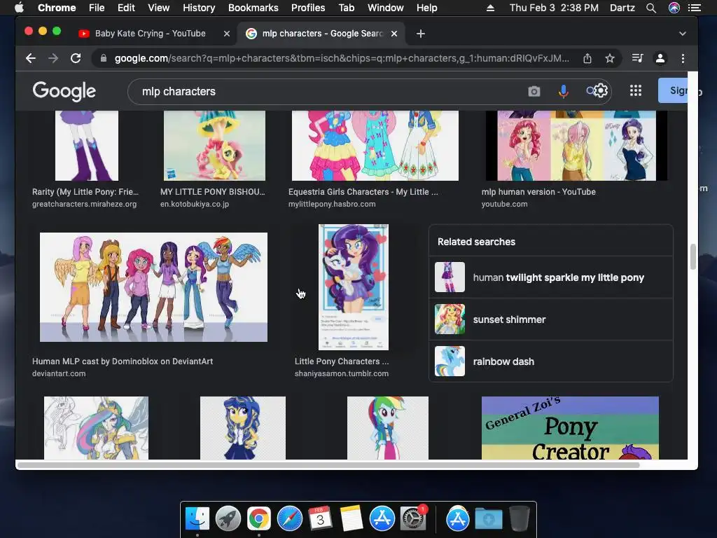Close the mlp characters Google Search tab
This screenshot has height=538, width=717.
click(394, 34)
